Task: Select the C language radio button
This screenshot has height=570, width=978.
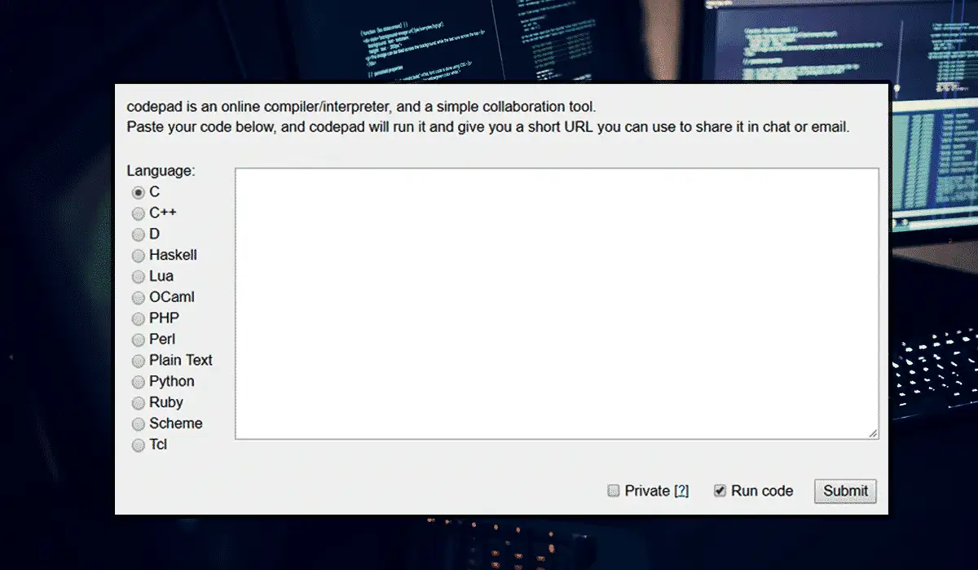Action: (138, 192)
